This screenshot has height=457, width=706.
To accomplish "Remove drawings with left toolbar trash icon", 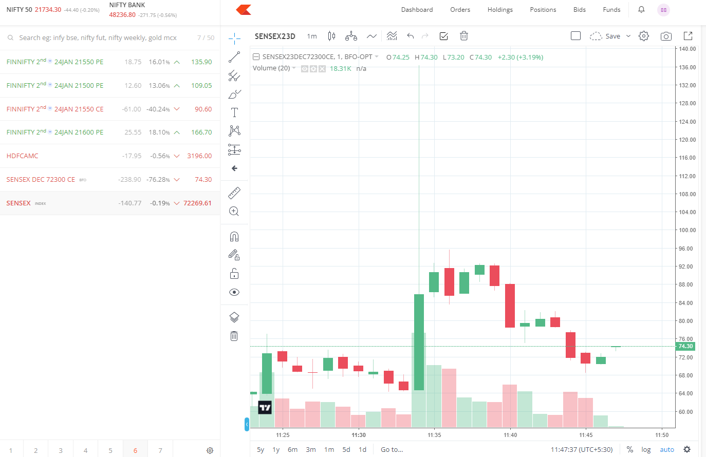I will [x=234, y=336].
